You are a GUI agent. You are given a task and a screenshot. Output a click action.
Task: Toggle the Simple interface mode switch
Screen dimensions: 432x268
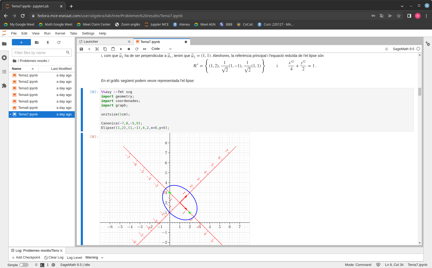(24, 265)
